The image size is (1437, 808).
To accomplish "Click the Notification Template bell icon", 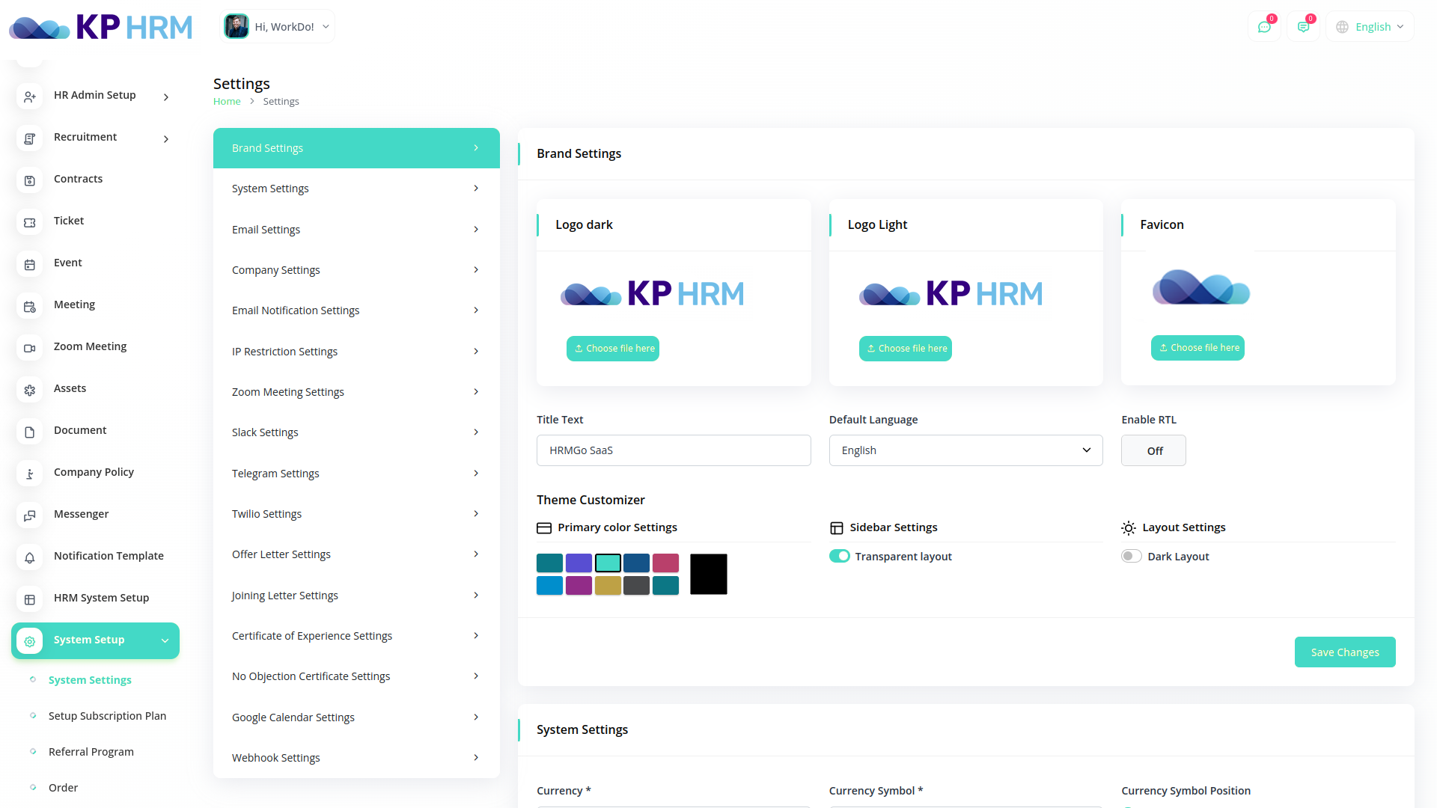I will tap(30, 557).
